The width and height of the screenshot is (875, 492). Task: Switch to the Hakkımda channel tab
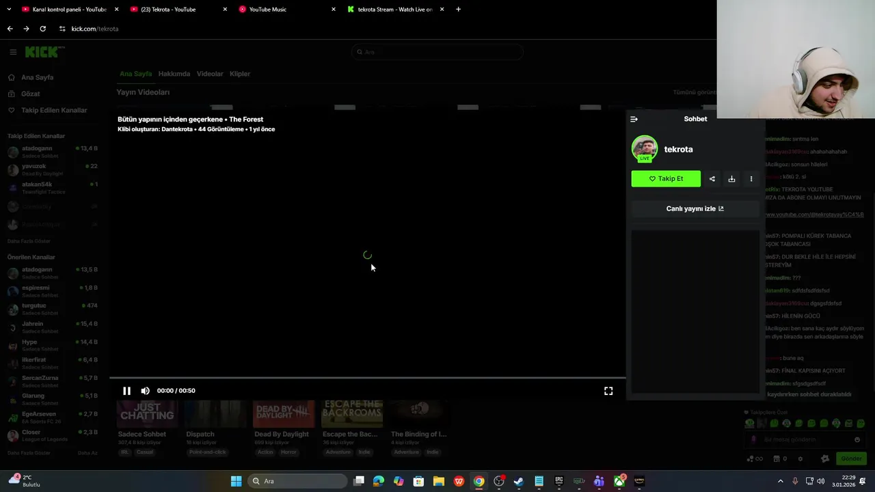174,74
